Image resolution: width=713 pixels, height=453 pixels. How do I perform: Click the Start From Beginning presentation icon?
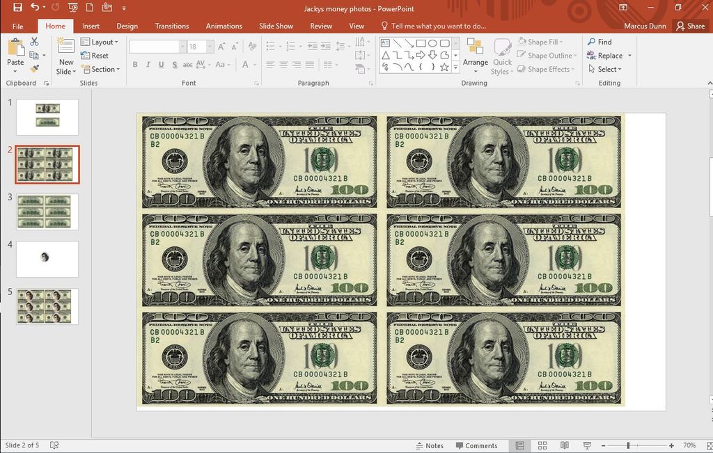(x=72, y=7)
